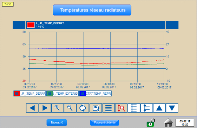This screenshot has height=128, width=197.
Task: Zoom in on the trend chart
Action: tap(58, 108)
